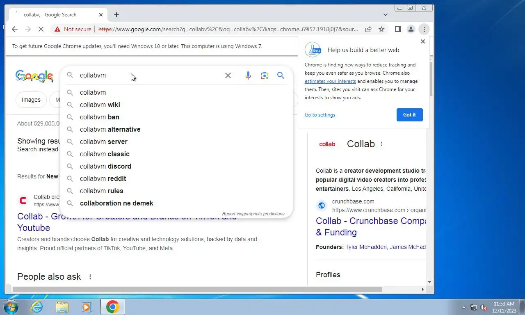Viewport: 525px width, 315px height.
Task: Open the Not secure warning site info
Action: click(x=73, y=29)
